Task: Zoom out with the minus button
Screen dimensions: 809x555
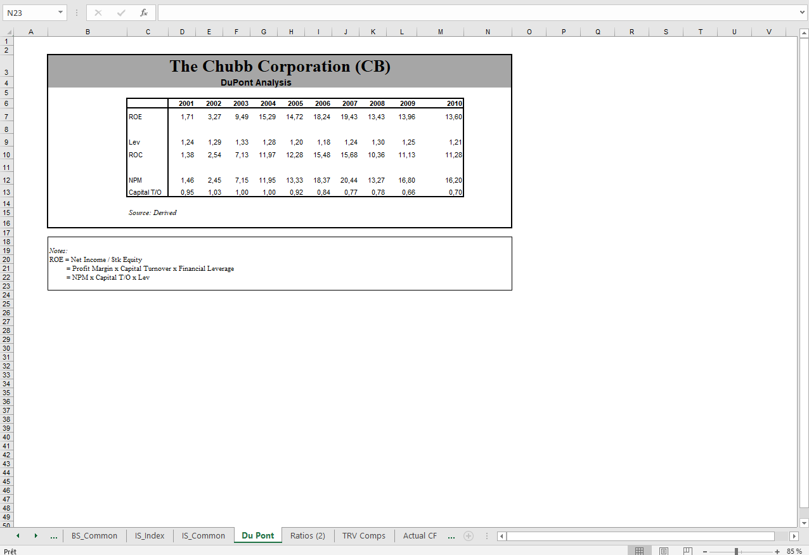Action: 705,551
